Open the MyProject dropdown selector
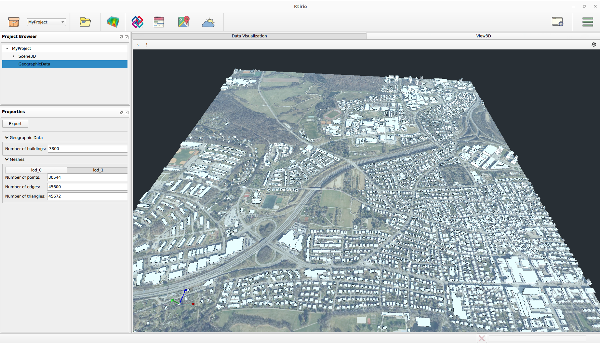600x343 pixels. point(46,22)
